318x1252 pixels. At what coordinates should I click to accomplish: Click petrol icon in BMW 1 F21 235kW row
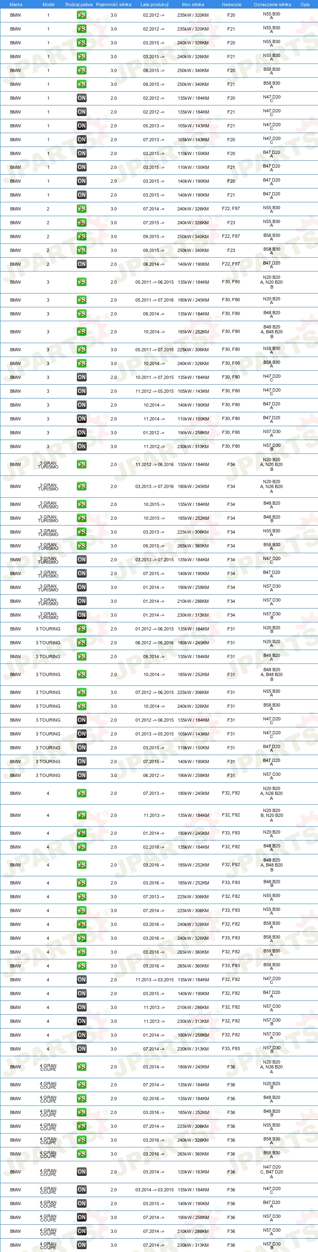coord(82,28)
